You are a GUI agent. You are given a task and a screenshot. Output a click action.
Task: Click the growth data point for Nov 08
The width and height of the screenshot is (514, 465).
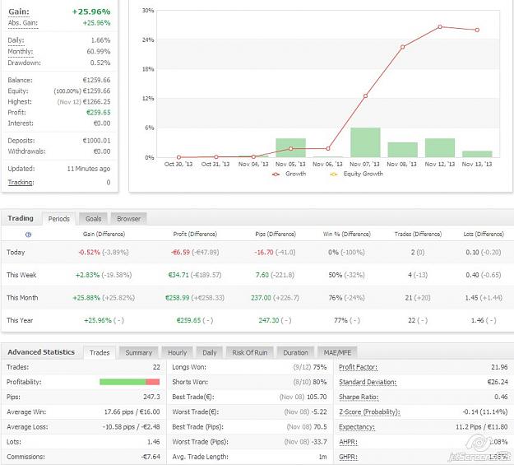pyautogui.click(x=402, y=47)
